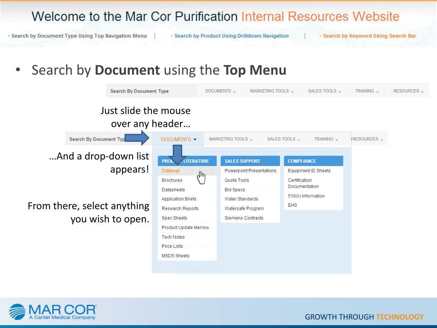Click highlighted orange DOCUMENTS menu in lower bar
The image size is (437, 328).
click(x=176, y=139)
